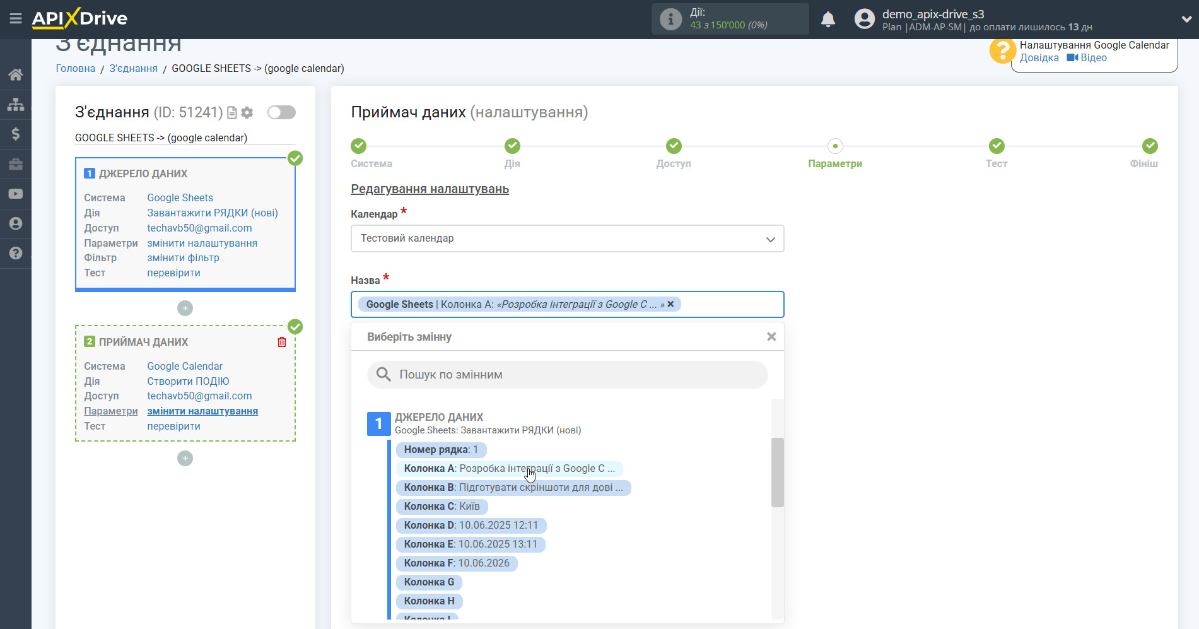Go to Головна breadcrumb
Image resolution: width=1199 pixels, height=629 pixels.
(76, 68)
